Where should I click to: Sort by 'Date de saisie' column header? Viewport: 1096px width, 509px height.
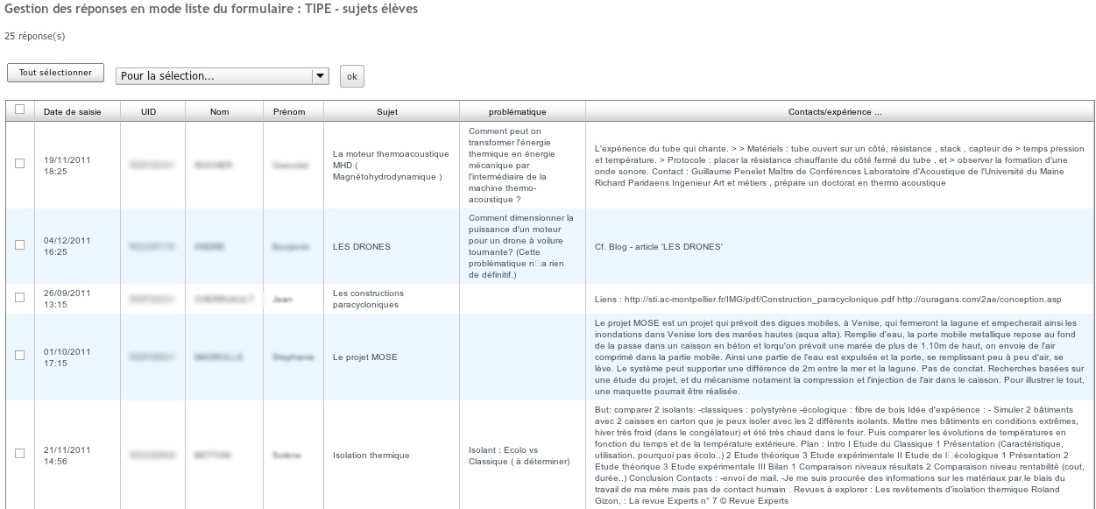pyautogui.click(x=72, y=112)
